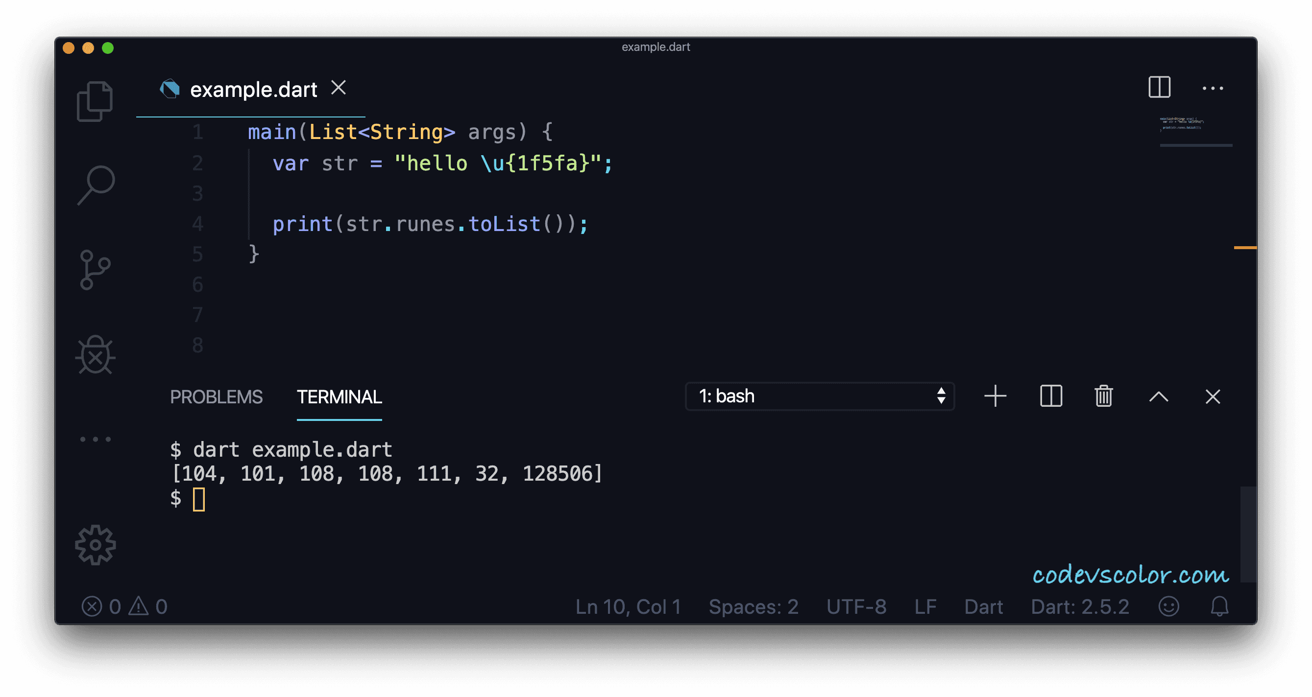The height and width of the screenshot is (697, 1312).
Task: Kill terminal with the trash icon
Action: tap(1103, 396)
